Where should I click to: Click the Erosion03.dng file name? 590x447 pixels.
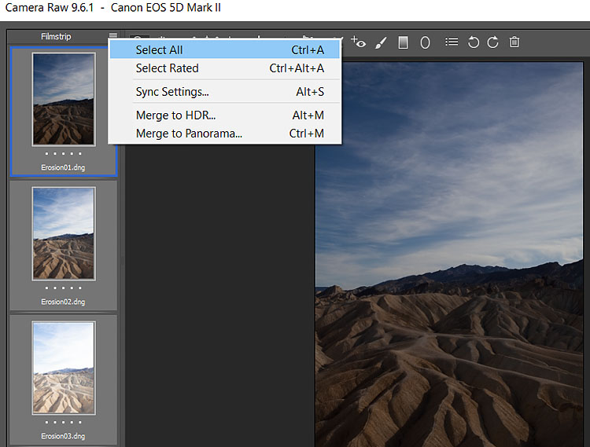tap(63, 436)
